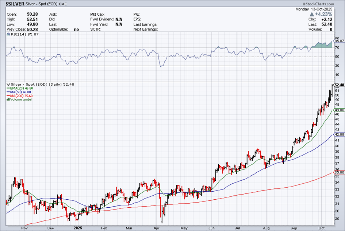Click the 2025 year label on time axis
This screenshot has height=231, width=345.
point(78,228)
